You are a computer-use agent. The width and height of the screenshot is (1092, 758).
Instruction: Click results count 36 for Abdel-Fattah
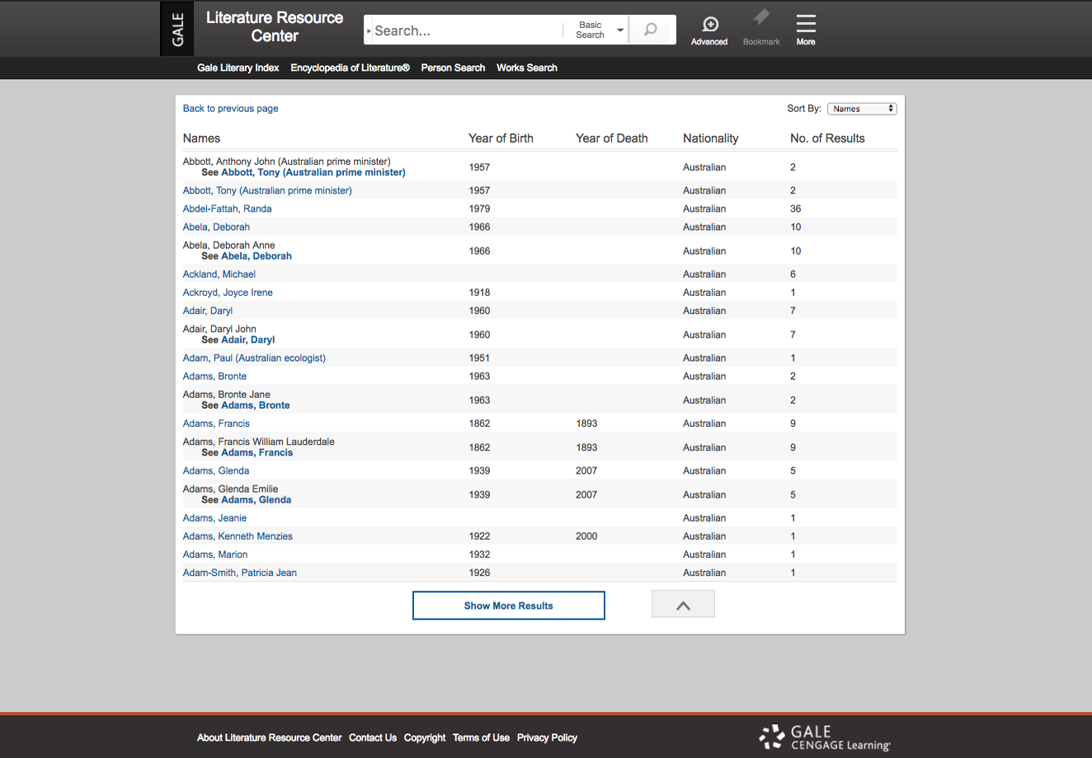click(796, 208)
